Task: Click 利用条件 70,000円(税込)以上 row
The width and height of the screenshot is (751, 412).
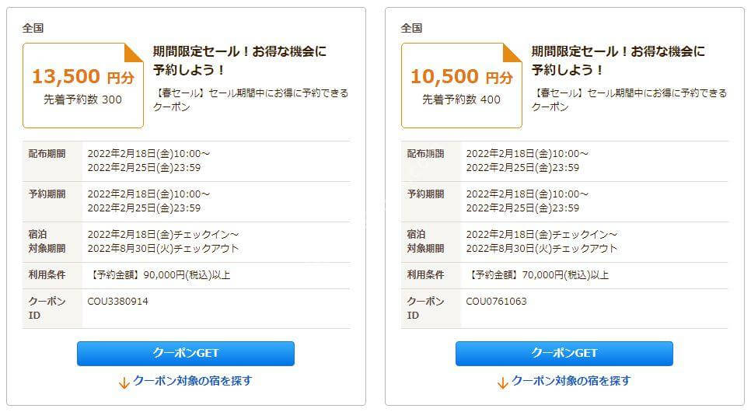Action: (x=564, y=275)
